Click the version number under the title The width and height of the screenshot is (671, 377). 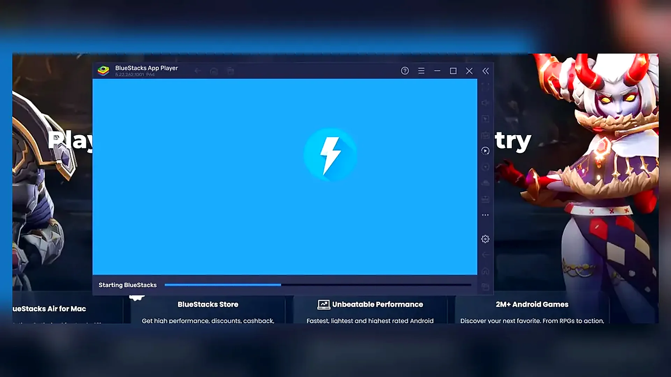click(135, 75)
